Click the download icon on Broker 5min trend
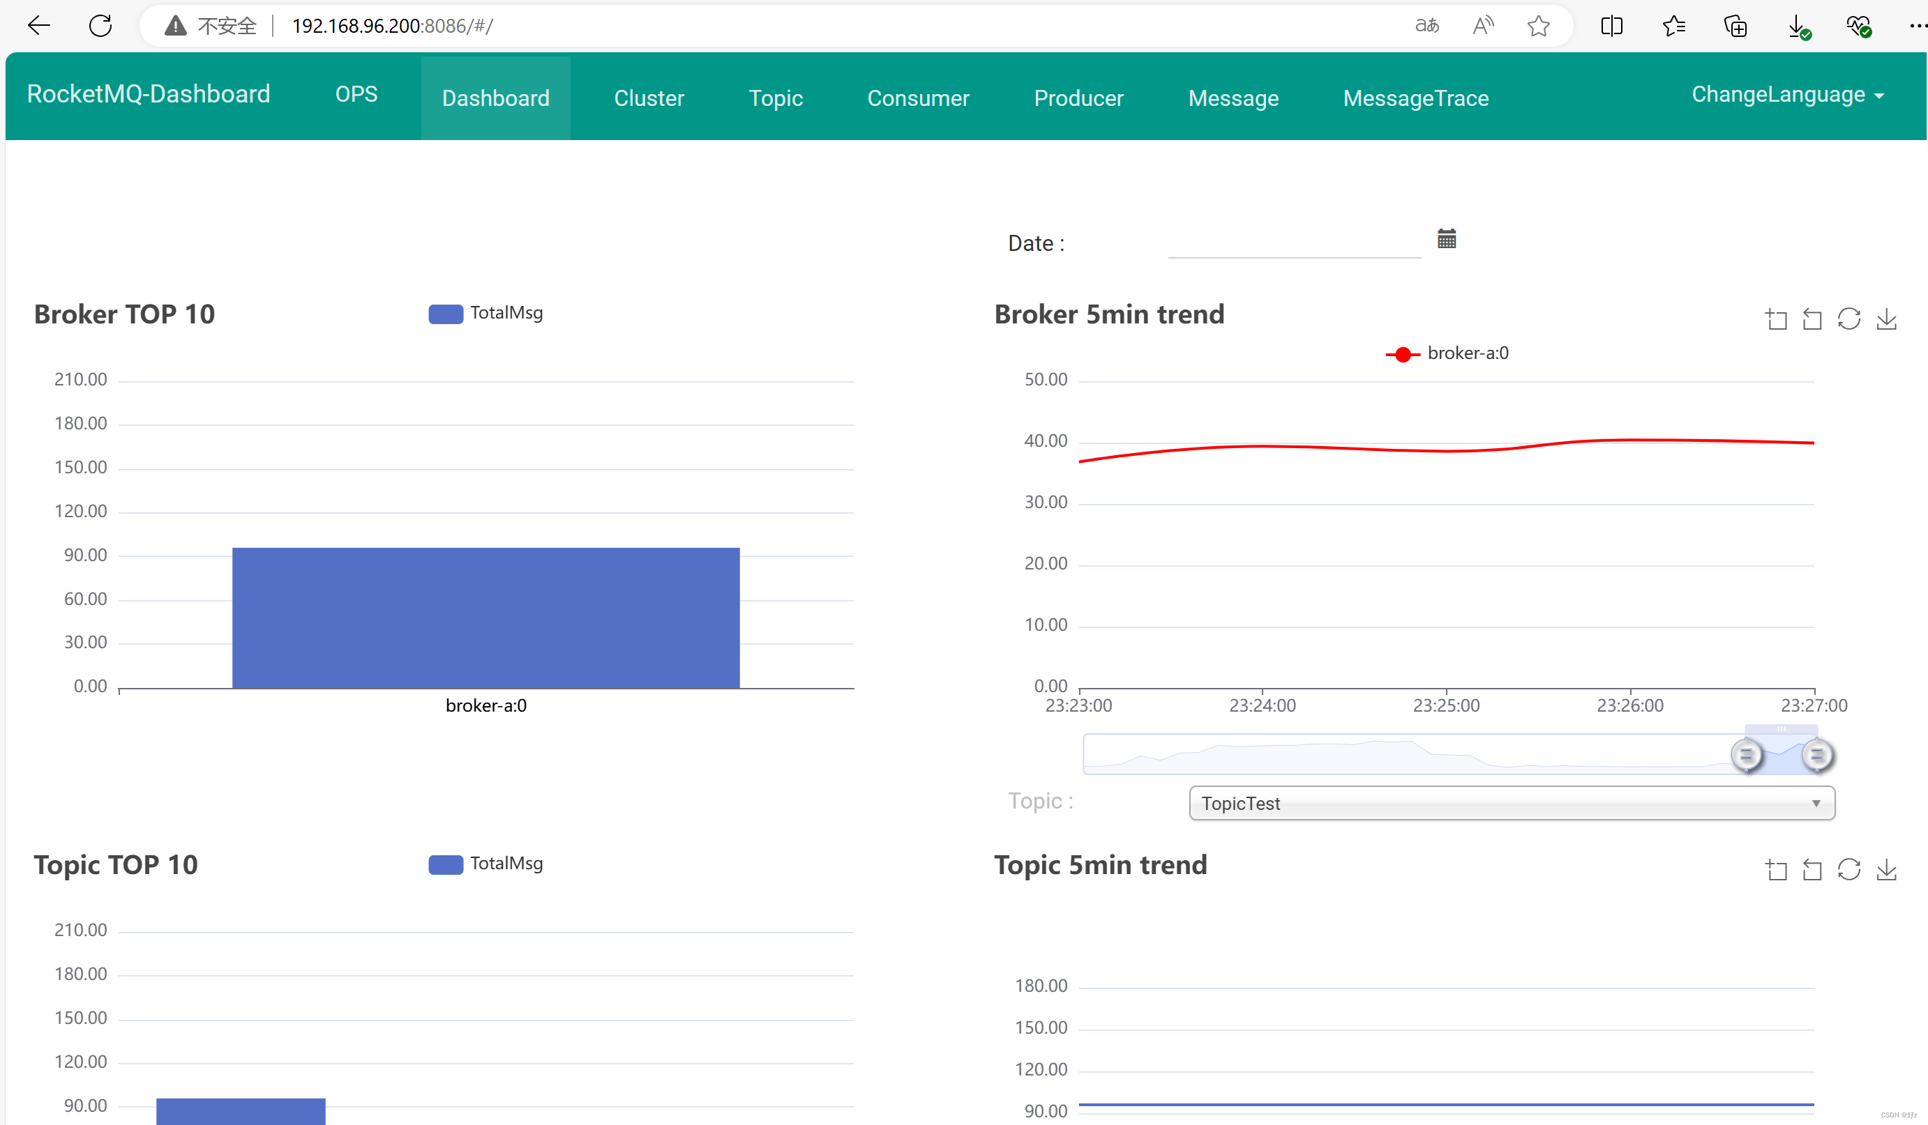The image size is (1928, 1125). coord(1886,320)
